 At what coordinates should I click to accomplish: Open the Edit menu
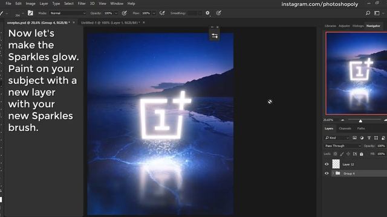click(x=19, y=4)
